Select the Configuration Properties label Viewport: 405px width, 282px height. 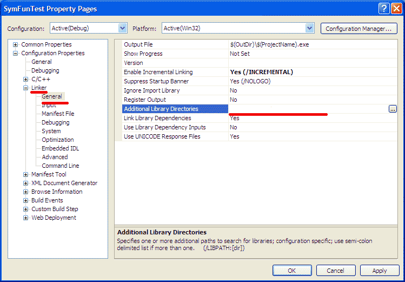click(x=52, y=53)
